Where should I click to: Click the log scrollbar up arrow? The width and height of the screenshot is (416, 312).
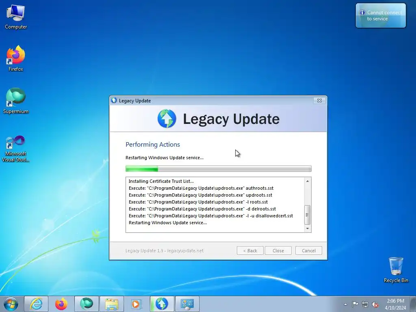coord(308,181)
